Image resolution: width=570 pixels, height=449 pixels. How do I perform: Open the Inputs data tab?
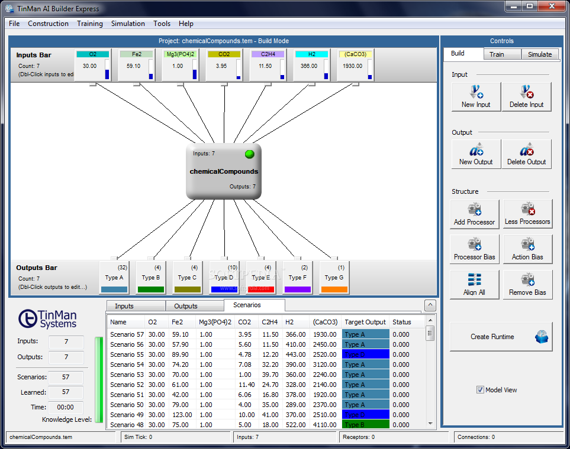pos(136,306)
